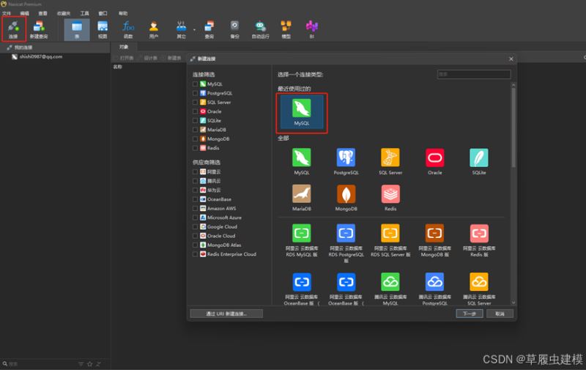The width and height of the screenshot is (586, 370).
Task: Click the star favorites icon near search
Action: click(89, 363)
